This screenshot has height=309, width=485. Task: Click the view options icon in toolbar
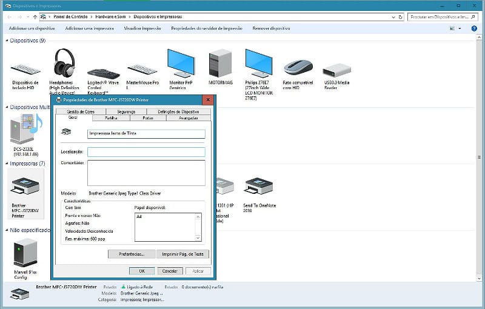(x=452, y=28)
